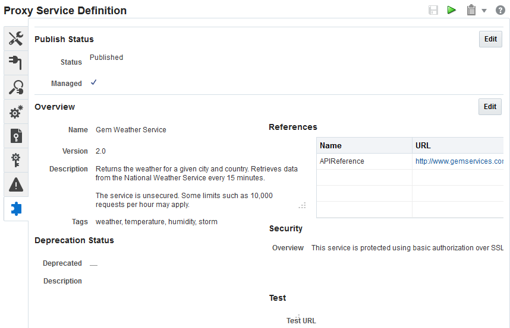Open the warning triangle alerts tab
Image resolution: width=510 pixels, height=328 pixels.
(16, 184)
